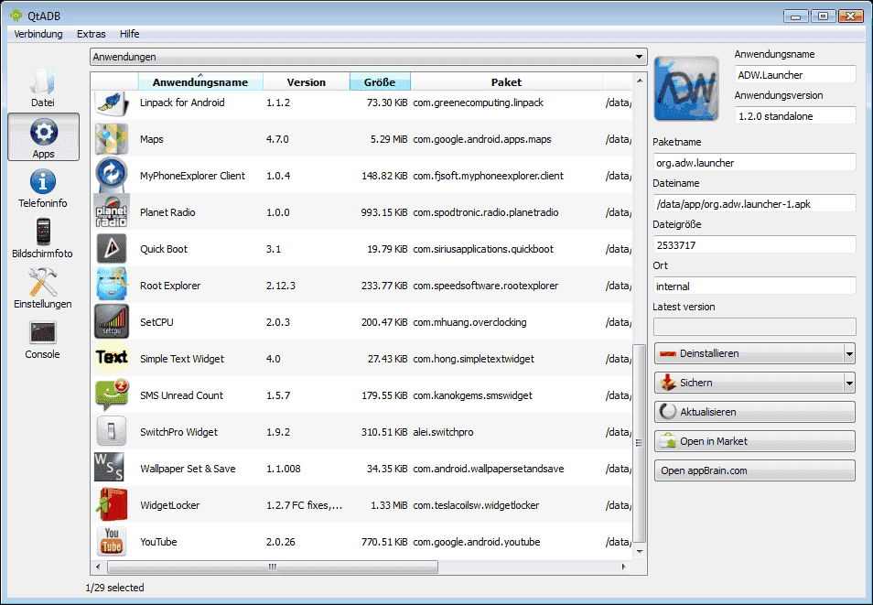Screen dimensions: 873x605
Task: Click the package com.mhuang.overclocking cell
Action: pos(469,322)
